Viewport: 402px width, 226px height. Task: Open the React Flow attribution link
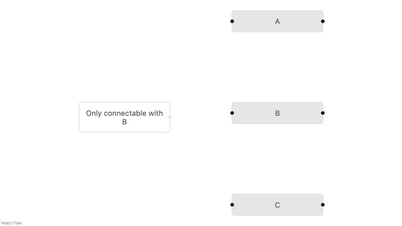(11, 223)
